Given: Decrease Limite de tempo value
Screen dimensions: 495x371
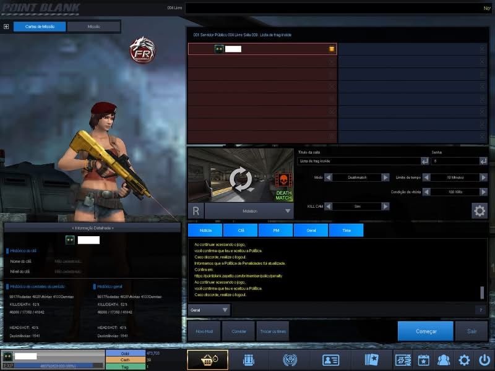Looking at the screenshot, I should click(x=426, y=177).
